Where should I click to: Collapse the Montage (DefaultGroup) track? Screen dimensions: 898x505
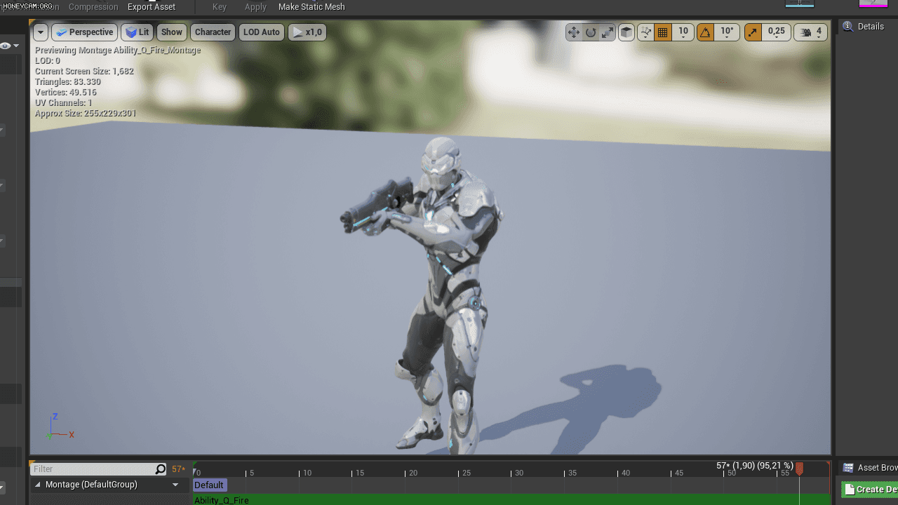(38, 485)
